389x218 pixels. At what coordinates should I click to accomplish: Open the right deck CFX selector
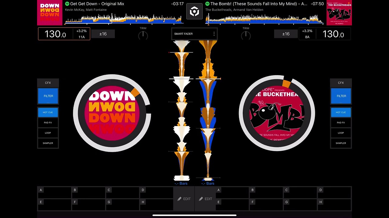(x=341, y=83)
